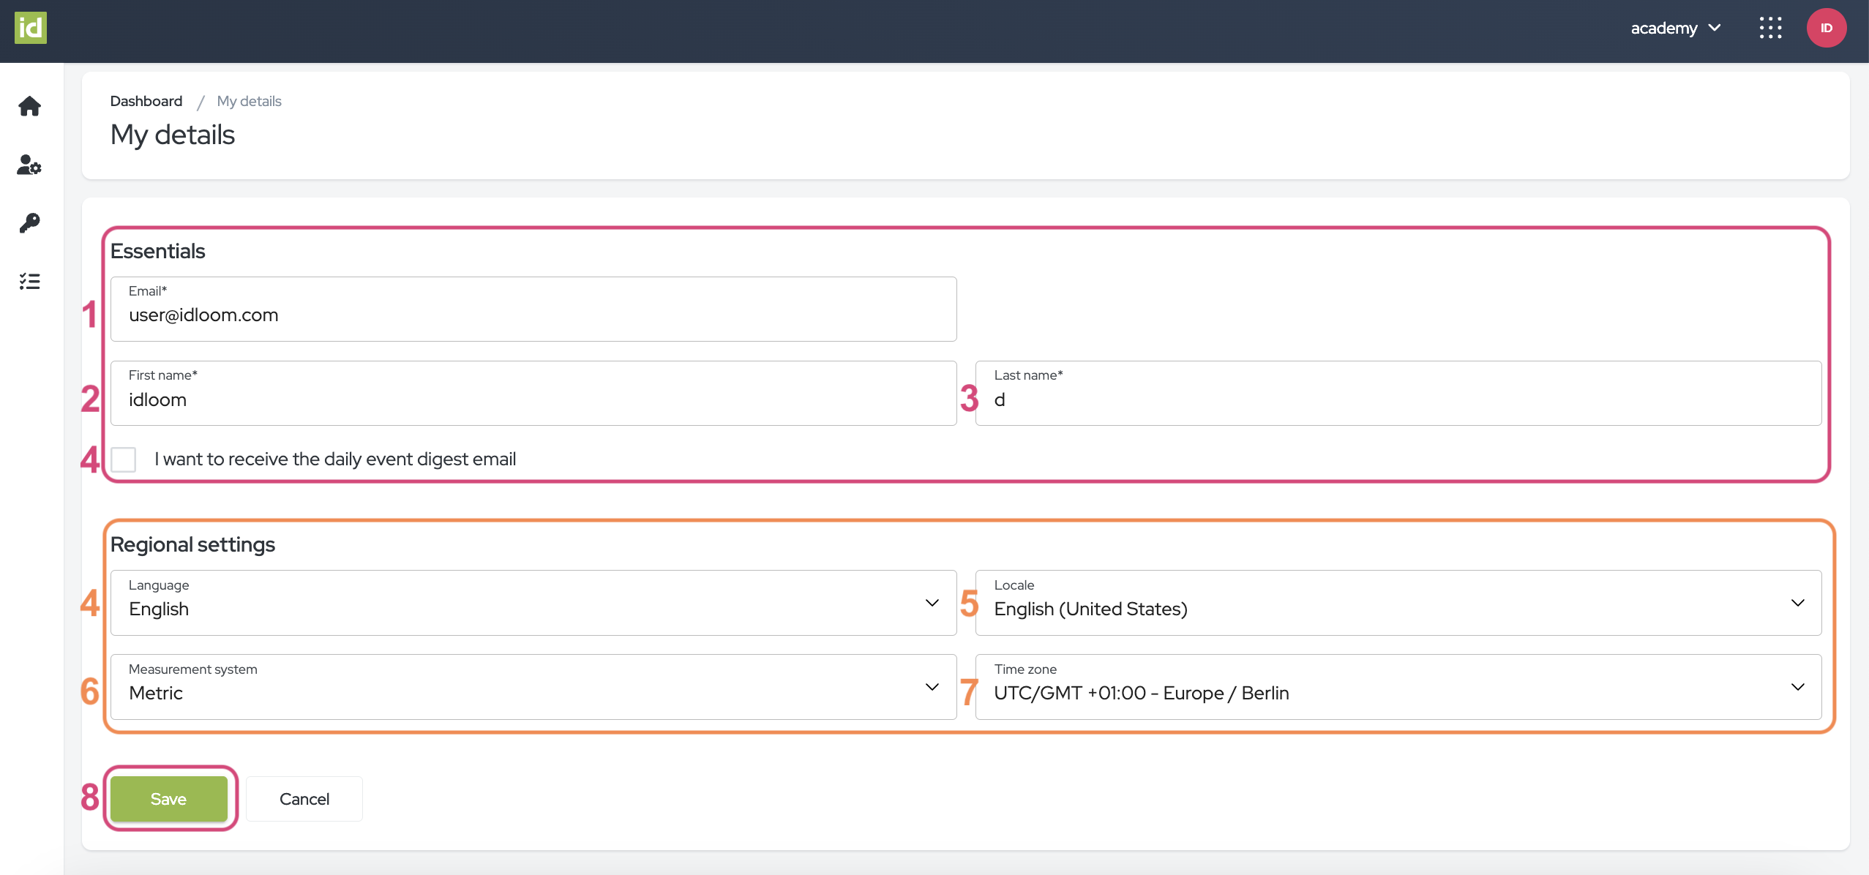Click the Last name field
Image resolution: width=1869 pixels, height=875 pixels.
pos(1398,399)
